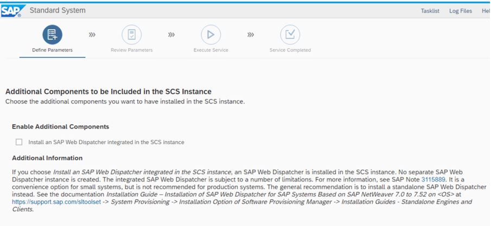Click the Review Parameters step label
The width and height of the screenshot is (491, 226).
pyautogui.click(x=131, y=50)
